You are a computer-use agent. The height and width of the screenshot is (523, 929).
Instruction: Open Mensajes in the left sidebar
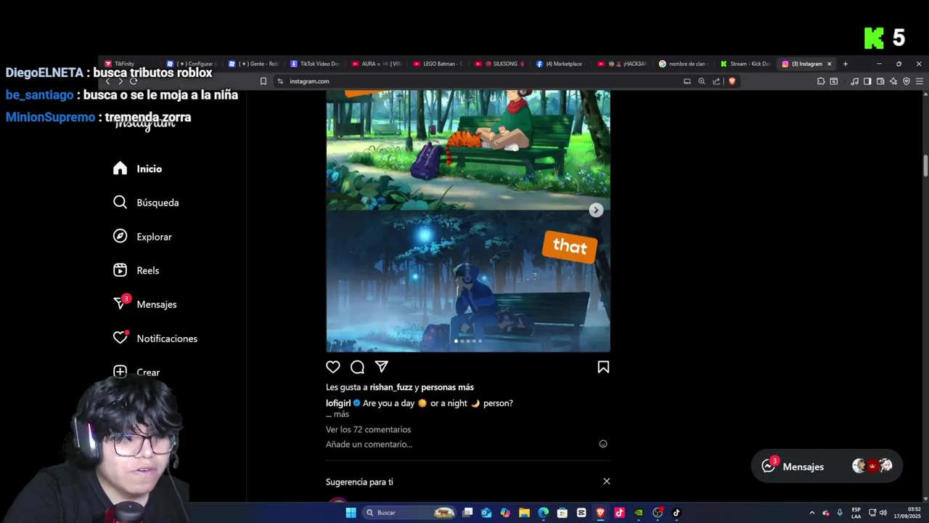pyautogui.click(x=144, y=304)
